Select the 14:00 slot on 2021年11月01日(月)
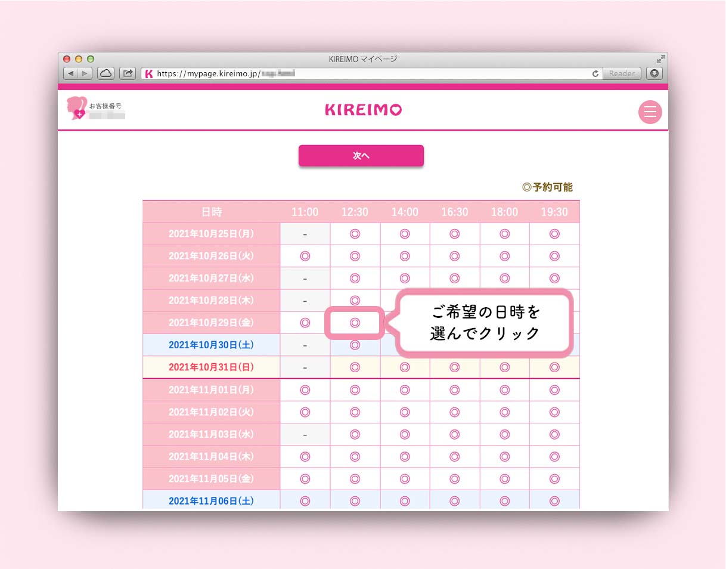Screen dimensions: 726x569 coord(405,390)
